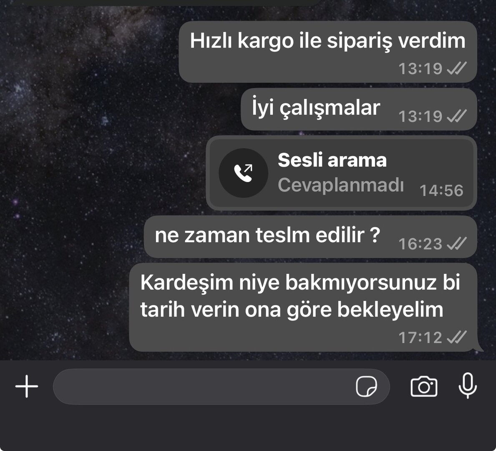The width and height of the screenshot is (496, 451).
Task: Open the sticker picker icon
Action: point(366,386)
